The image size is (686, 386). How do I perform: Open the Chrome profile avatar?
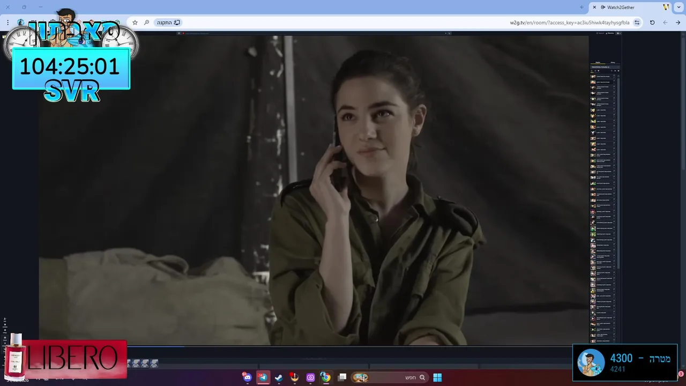coord(20,23)
